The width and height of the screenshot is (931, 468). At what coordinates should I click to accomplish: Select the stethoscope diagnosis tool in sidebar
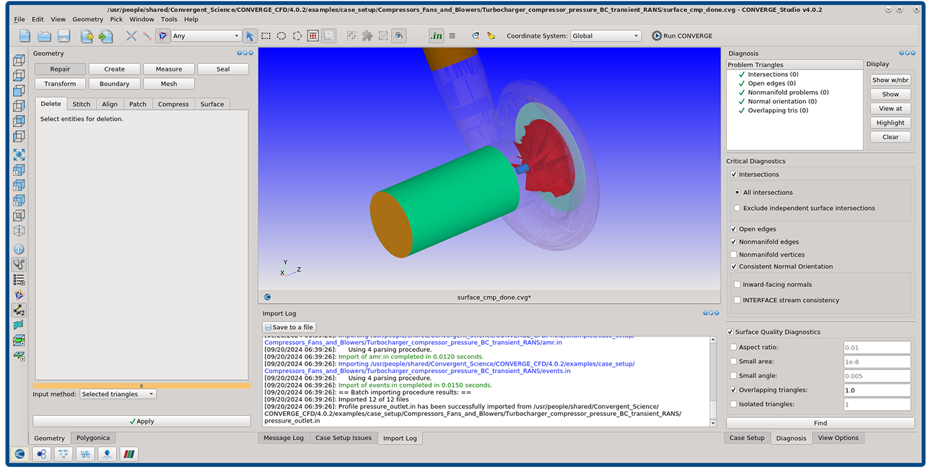19,263
